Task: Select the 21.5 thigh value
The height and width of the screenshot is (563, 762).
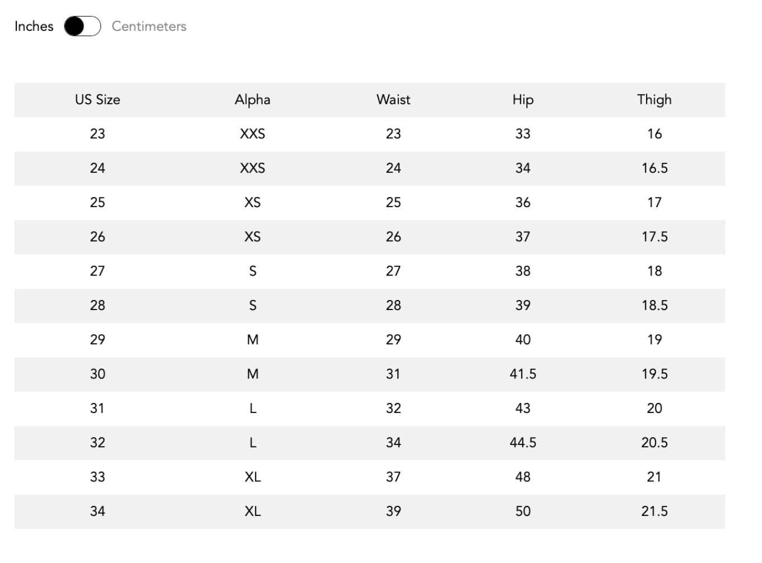Action: [654, 511]
